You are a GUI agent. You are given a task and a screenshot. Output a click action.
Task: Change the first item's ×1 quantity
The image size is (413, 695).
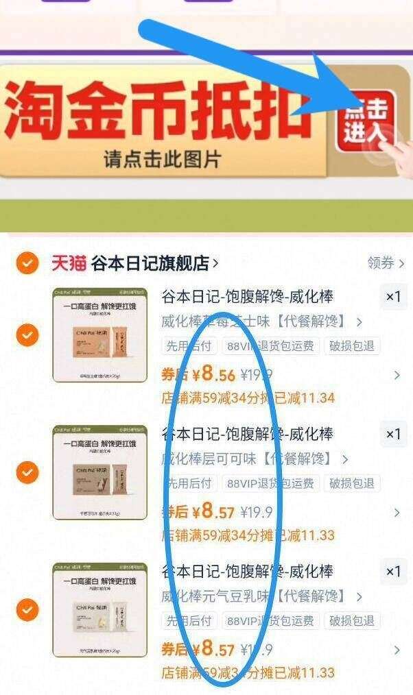394,297
